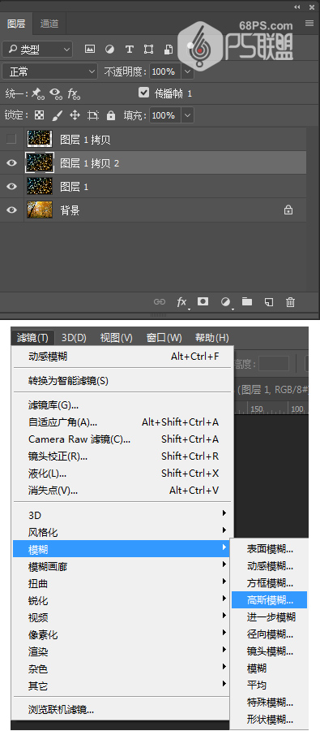Select the 图层 1 layer name
The image size is (320, 731).
click(74, 187)
